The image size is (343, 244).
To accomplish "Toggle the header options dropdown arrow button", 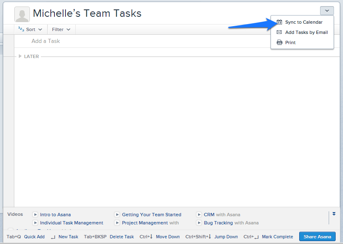I will coord(327,11).
